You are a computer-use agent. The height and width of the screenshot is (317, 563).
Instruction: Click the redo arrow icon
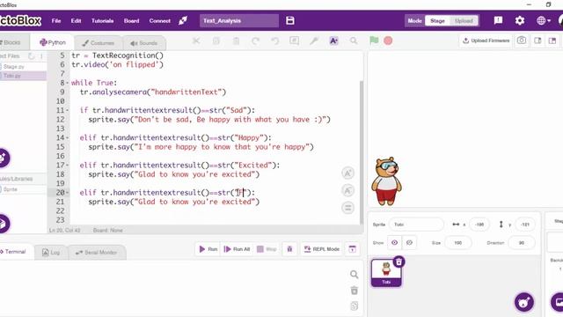click(x=256, y=41)
